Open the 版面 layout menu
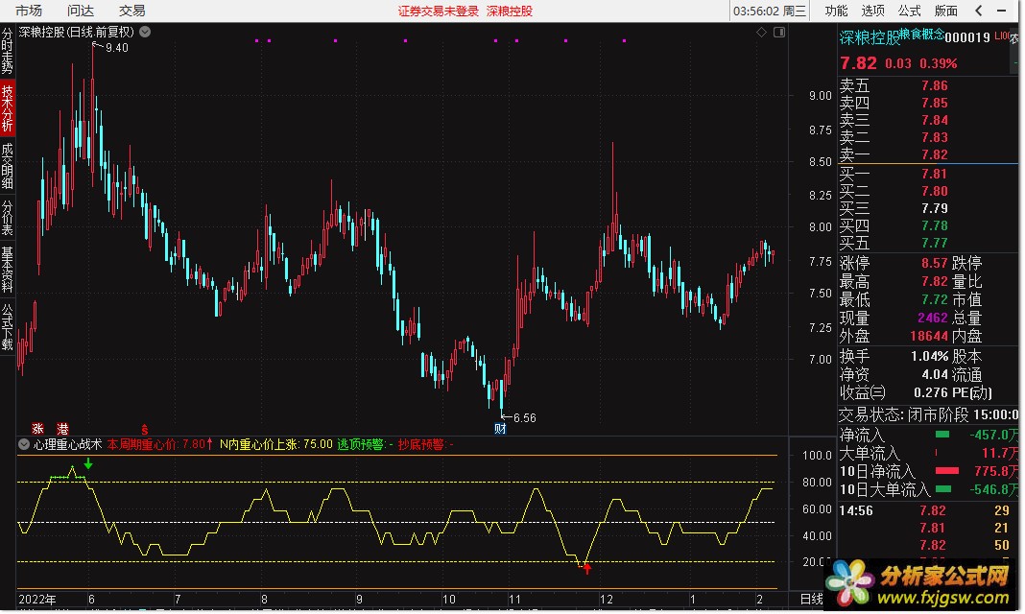 coord(946,12)
